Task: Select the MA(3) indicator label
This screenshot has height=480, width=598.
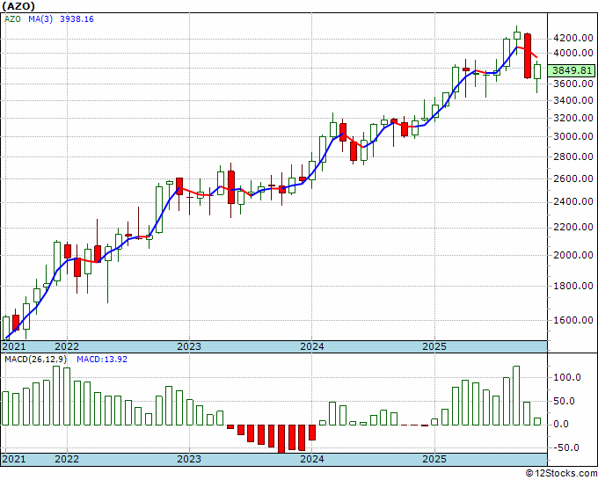Action: [x=40, y=19]
